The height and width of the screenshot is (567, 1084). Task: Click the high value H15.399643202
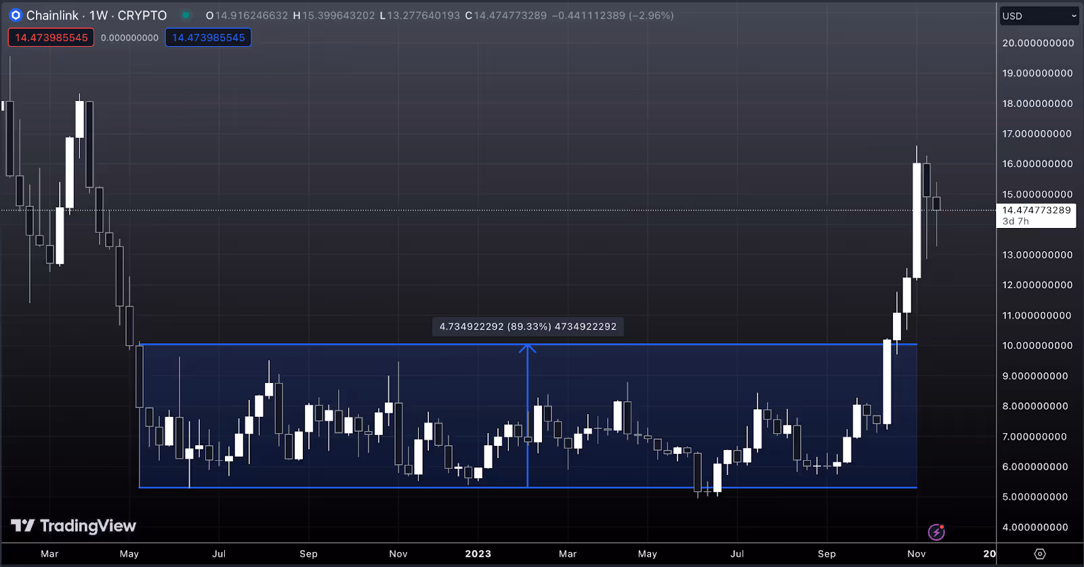pyautogui.click(x=334, y=16)
